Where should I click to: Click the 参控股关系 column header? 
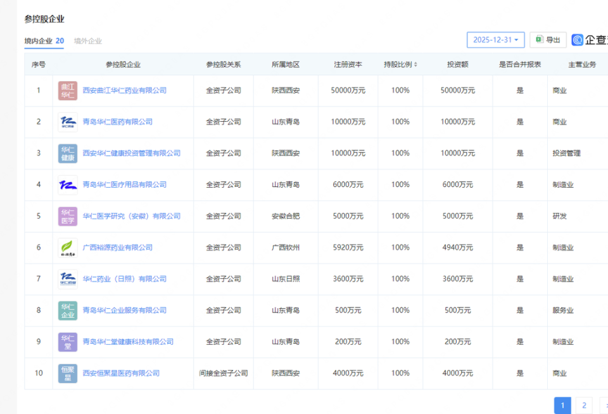pyautogui.click(x=224, y=65)
